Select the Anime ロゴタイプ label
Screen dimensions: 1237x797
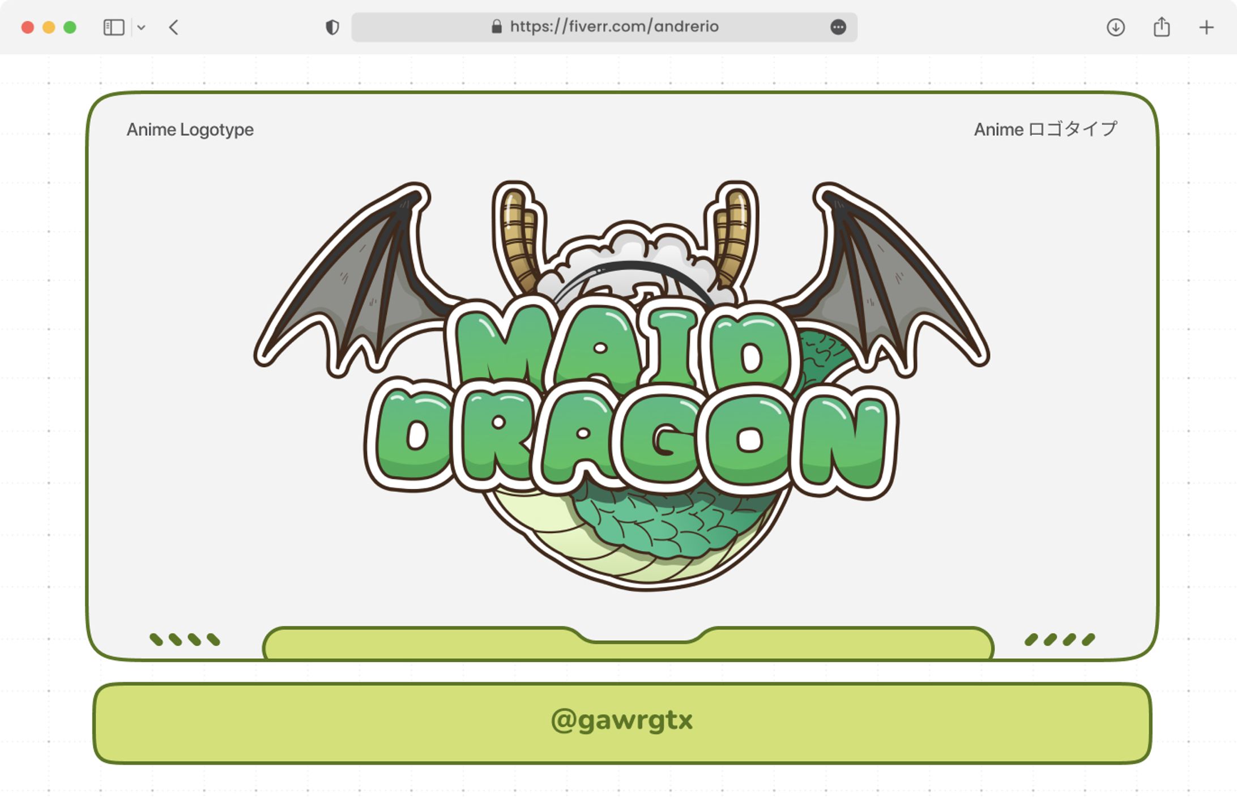click(x=1046, y=129)
